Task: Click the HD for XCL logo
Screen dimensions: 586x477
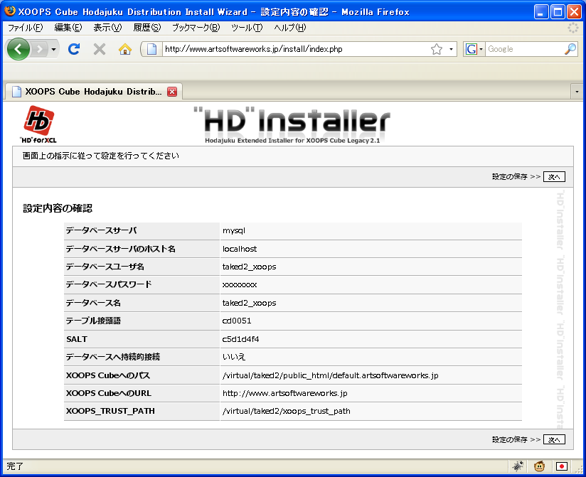Action: click(x=38, y=124)
